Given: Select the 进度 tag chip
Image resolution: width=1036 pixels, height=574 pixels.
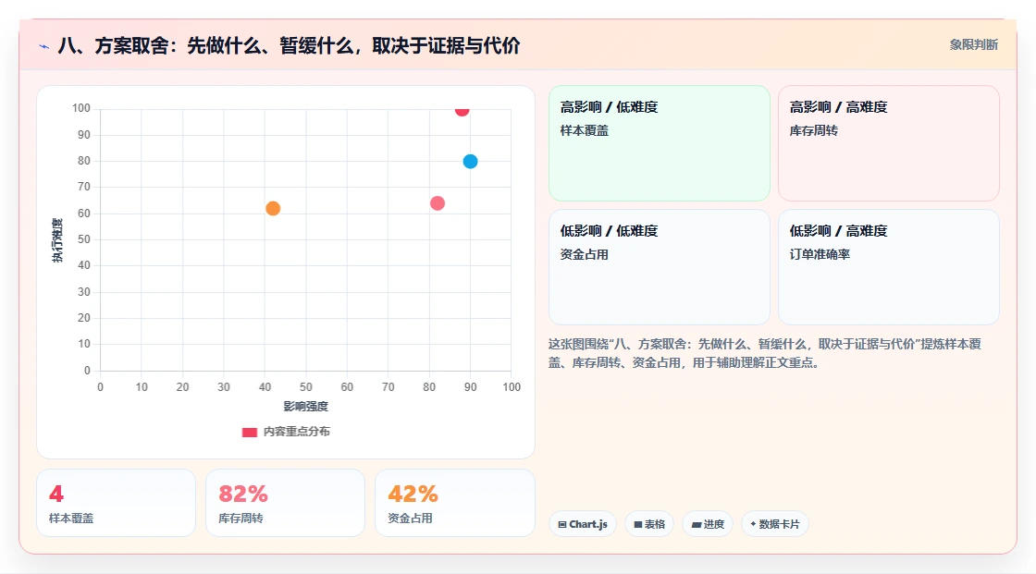Looking at the screenshot, I should click(708, 524).
